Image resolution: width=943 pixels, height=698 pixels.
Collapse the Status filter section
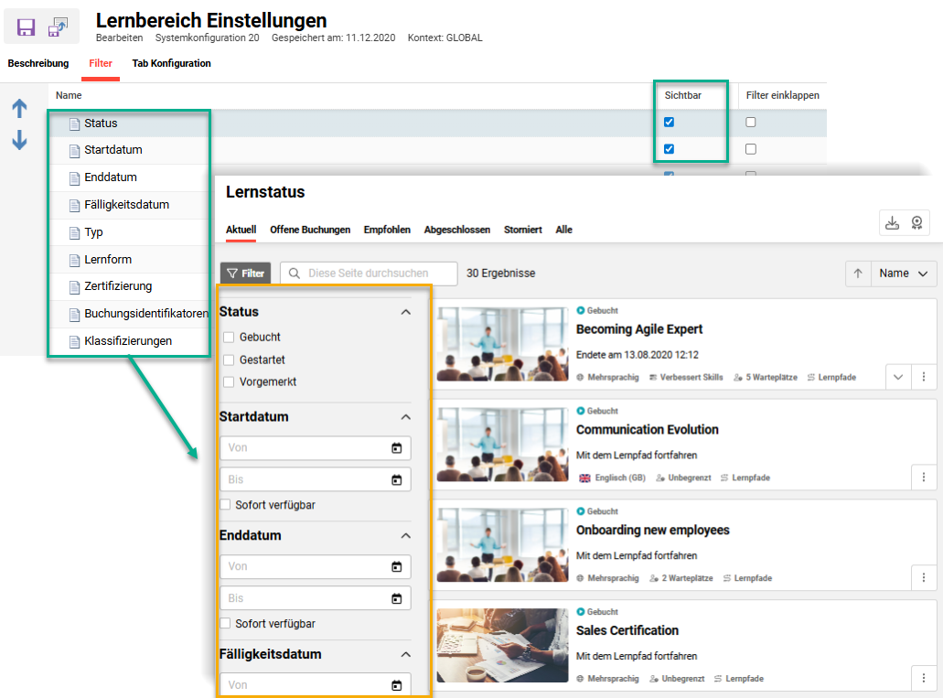coord(405,312)
